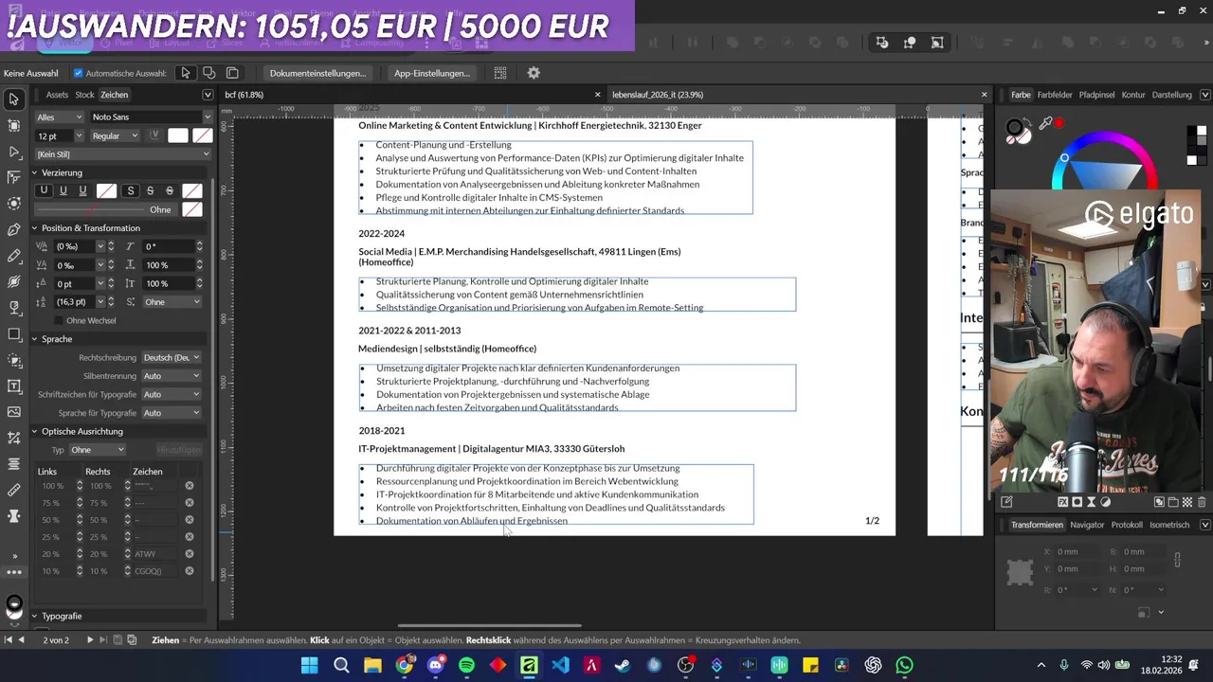
Task: Open the Rechtschreibung Deutsch language dropdown
Action: [x=171, y=357]
